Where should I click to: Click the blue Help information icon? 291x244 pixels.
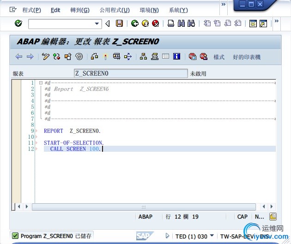[x=176, y=56]
